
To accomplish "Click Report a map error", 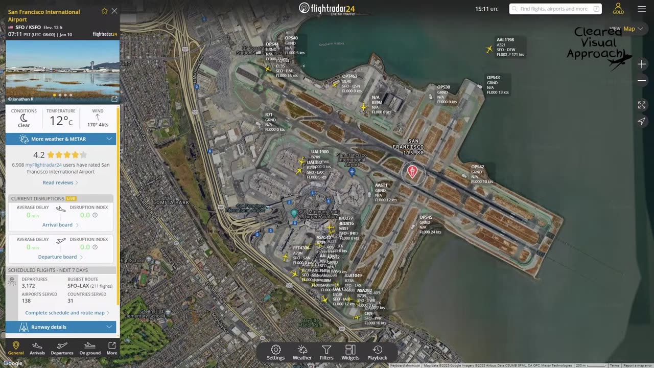I will pyautogui.click(x=638, y=365).
